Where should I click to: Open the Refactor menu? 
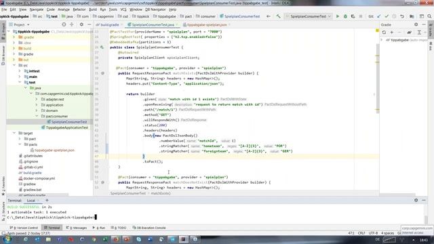[79, 9]
